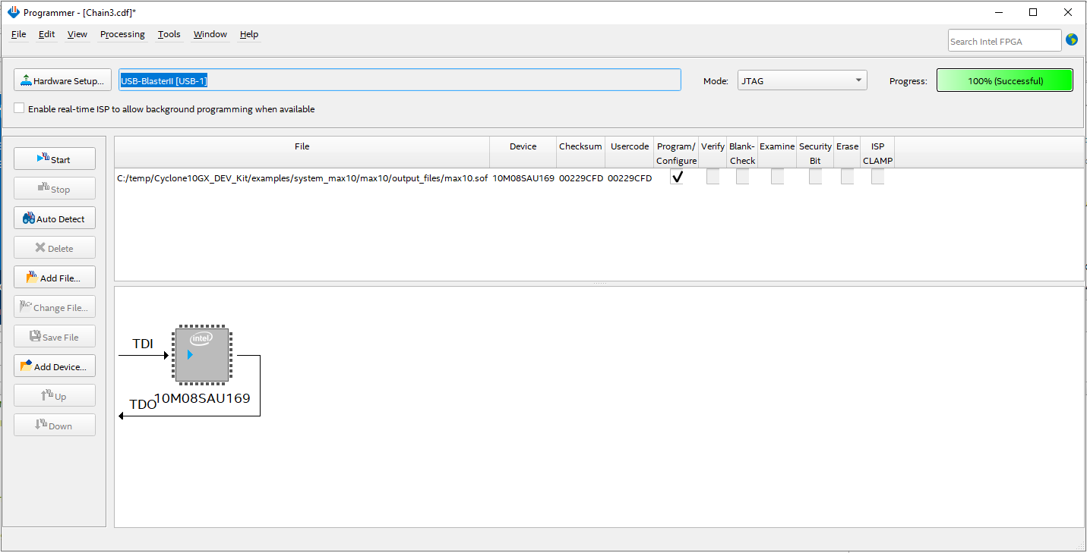Click the TDI label in chain diagram

(143, 344)
